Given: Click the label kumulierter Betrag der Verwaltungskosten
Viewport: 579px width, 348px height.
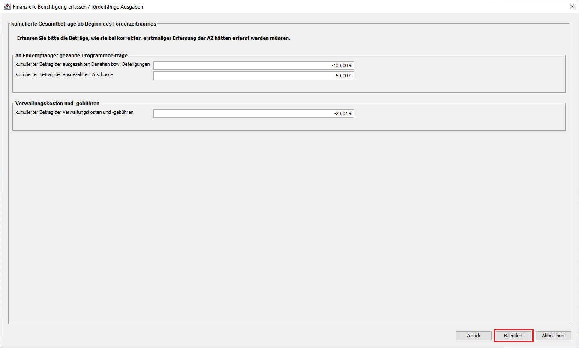Looking at the screenshot, I should [75, 112].
